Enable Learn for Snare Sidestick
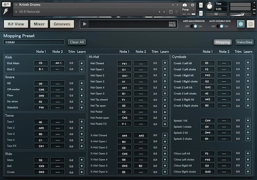 click(81, 107)
